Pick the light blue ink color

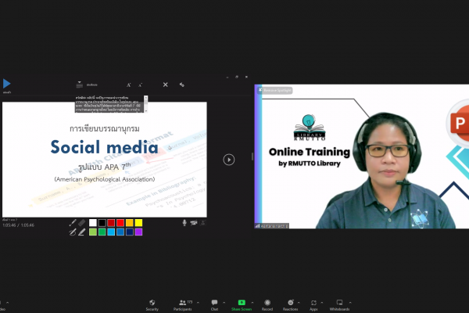(x=111, y=232)
